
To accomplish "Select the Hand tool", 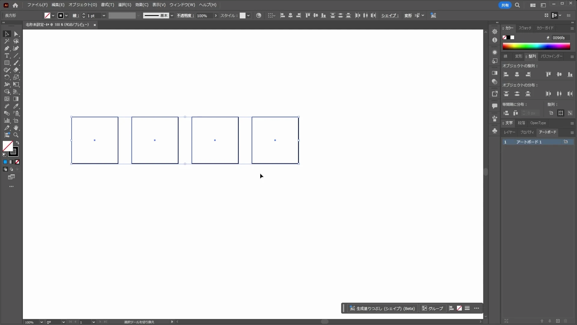I will click(16, 128).
